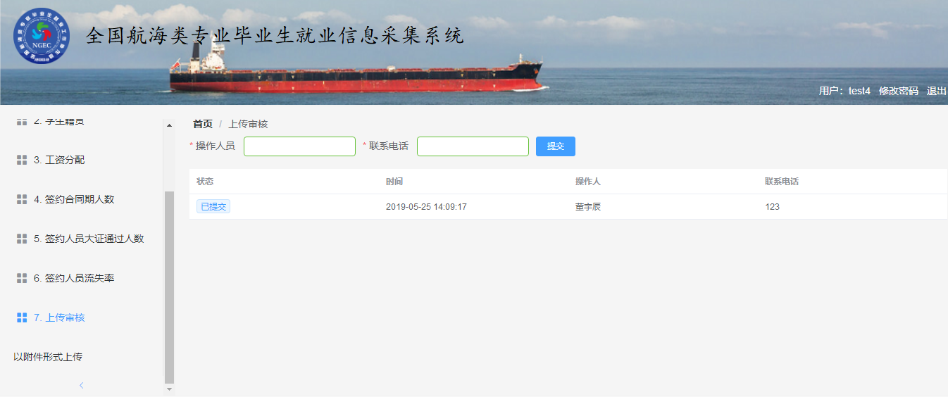Click the sidebar scrollbar down arrow

pyautogui.click(x=169, y=389)
